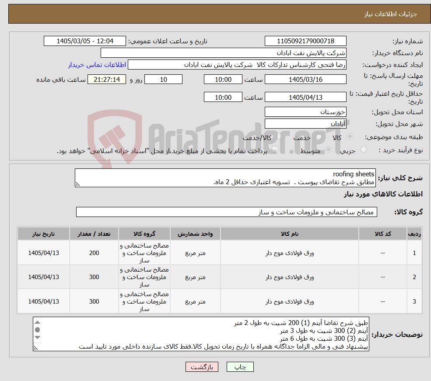
Task: Select the جزیی purchase type radio
Action: (363, 150)
